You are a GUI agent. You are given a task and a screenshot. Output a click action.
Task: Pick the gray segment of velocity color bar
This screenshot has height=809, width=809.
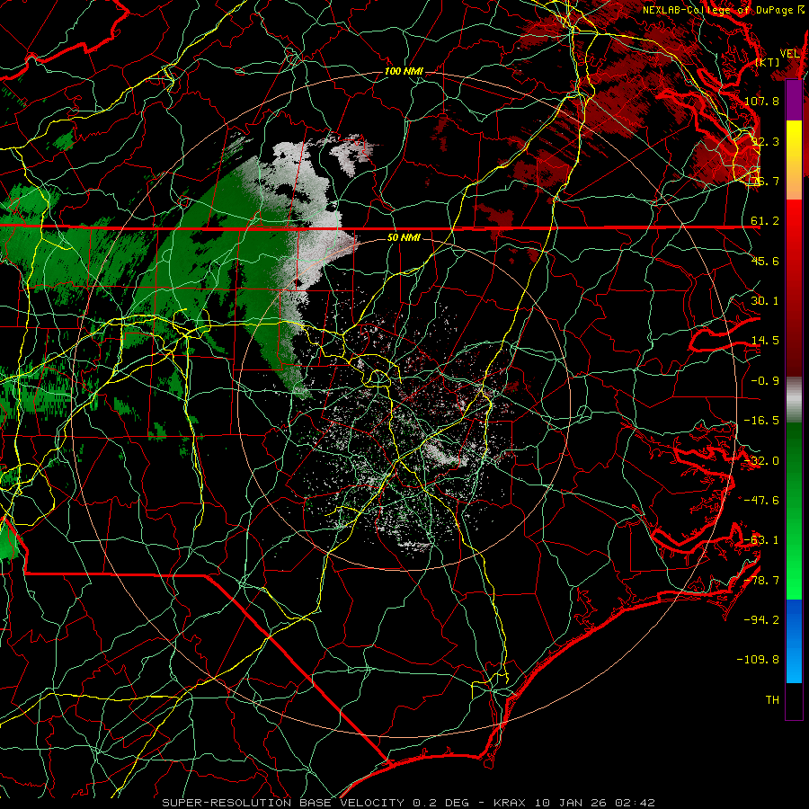[x=794, y=400]
